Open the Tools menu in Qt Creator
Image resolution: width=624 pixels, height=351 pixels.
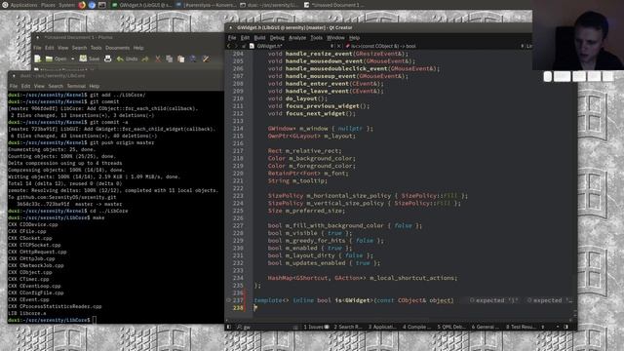tap(316, 38)
